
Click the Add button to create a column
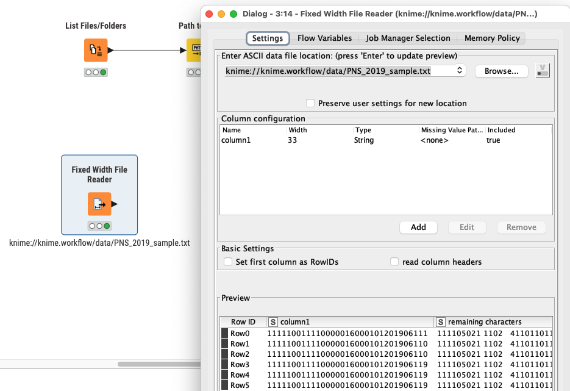pos(418,226)
